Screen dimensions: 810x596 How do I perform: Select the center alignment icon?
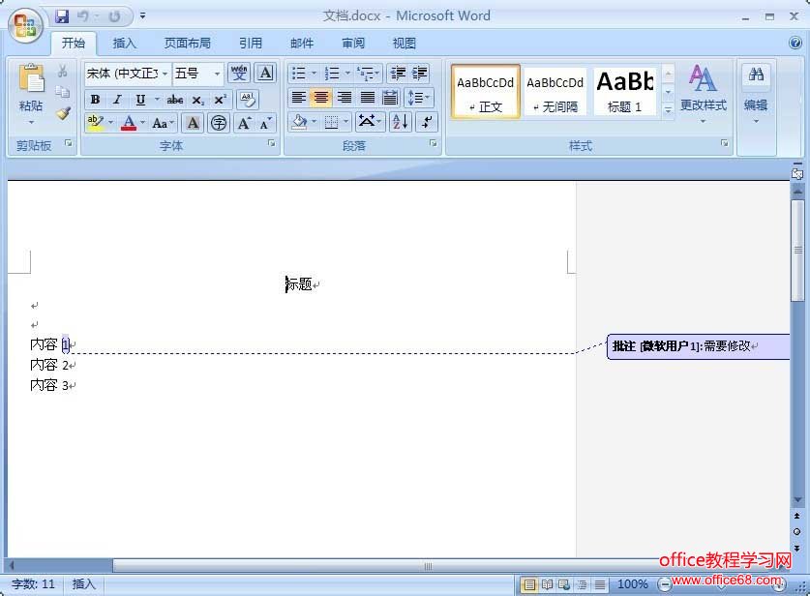pyautogui.click(x=319, y=97)
